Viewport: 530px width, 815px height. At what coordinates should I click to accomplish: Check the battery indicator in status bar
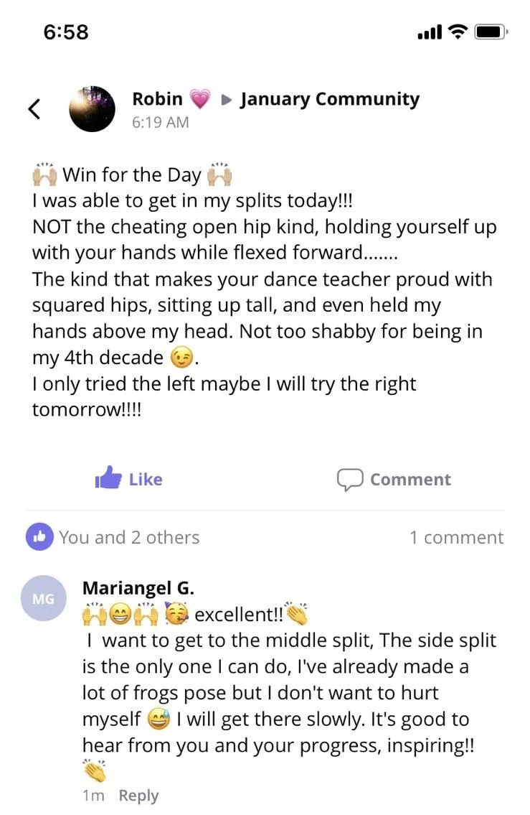tap(491, 32)
